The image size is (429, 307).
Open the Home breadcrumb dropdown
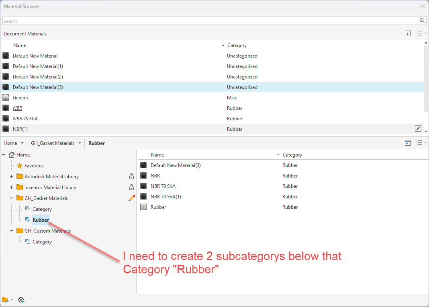(x=22, y=142)
